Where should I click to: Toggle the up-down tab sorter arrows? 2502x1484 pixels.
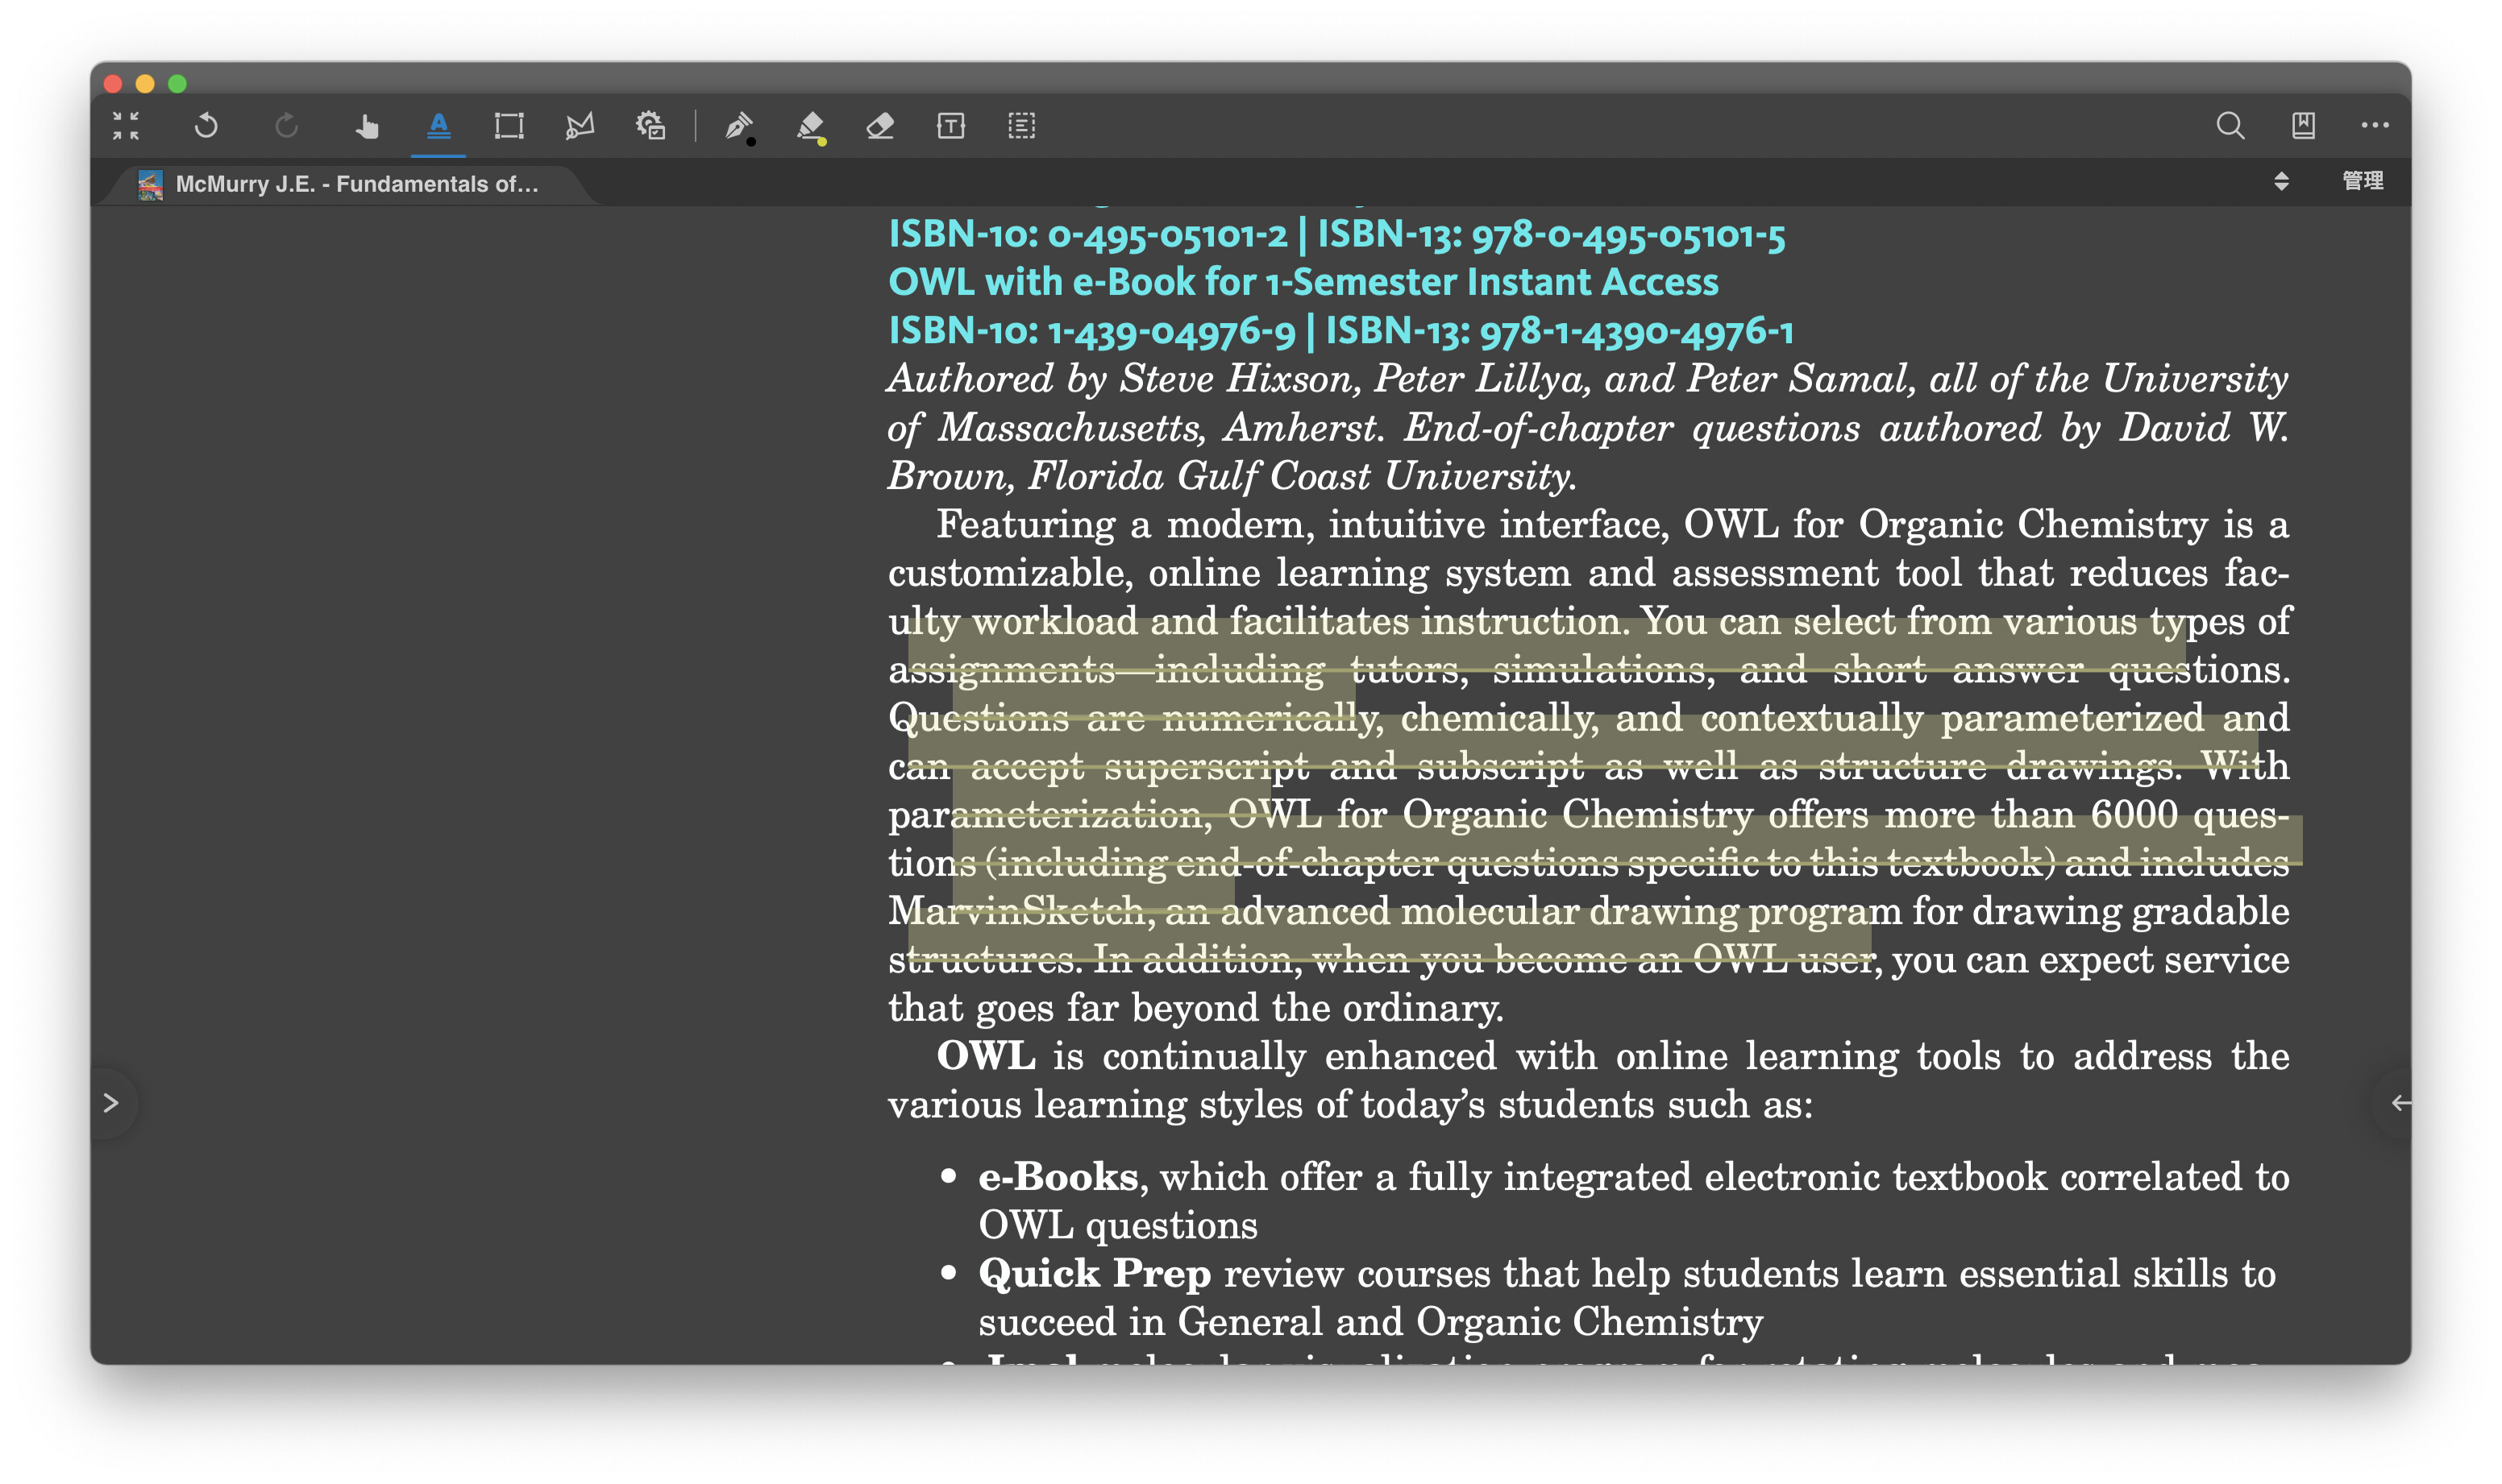[x=2282, y=181]
